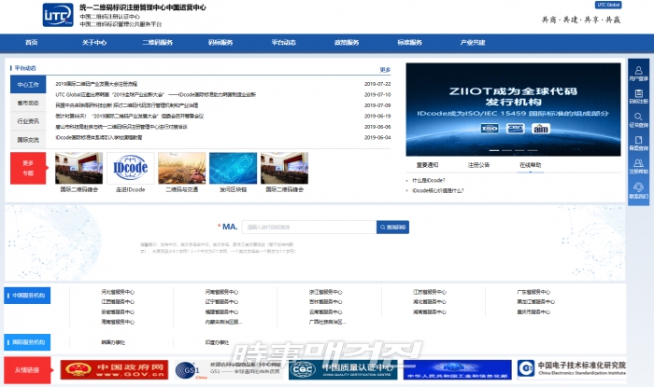Click the CQC 中国质量认证中心 banner

coord(343,370)
